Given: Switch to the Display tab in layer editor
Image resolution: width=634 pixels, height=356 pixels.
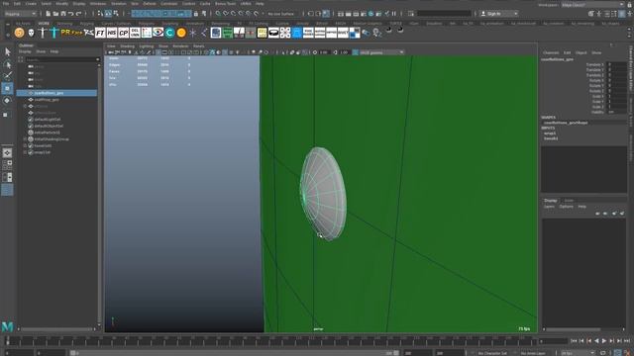Looking at the screenshot, I should [x=551, y=200].
